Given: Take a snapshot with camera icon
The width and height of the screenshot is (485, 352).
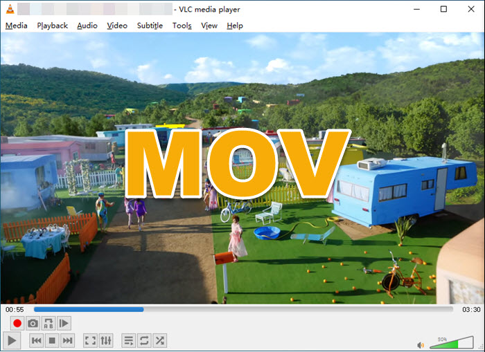Looking at the screenshot, I should 33,323.
